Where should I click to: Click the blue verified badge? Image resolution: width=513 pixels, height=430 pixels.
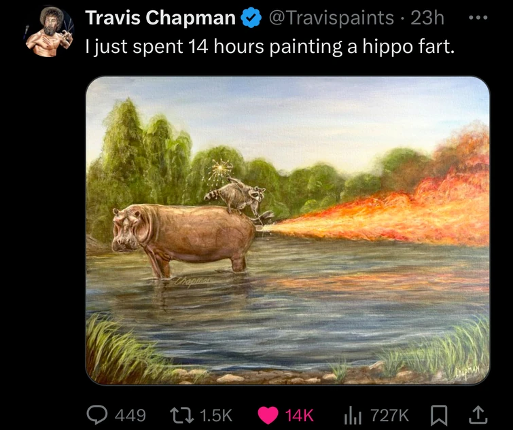tap(252, 19)
